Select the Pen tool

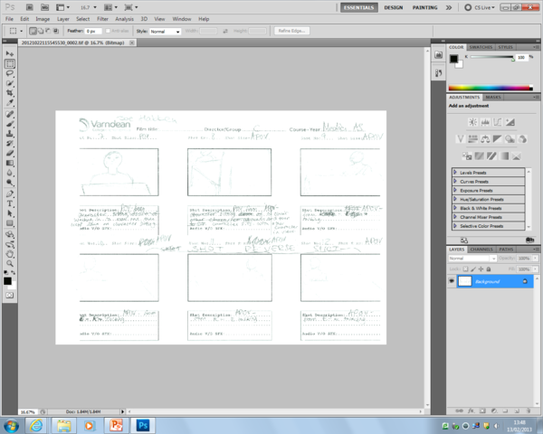coord(10,193)
